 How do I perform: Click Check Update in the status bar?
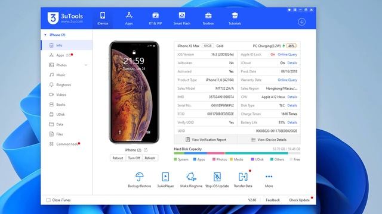[299, 200]
